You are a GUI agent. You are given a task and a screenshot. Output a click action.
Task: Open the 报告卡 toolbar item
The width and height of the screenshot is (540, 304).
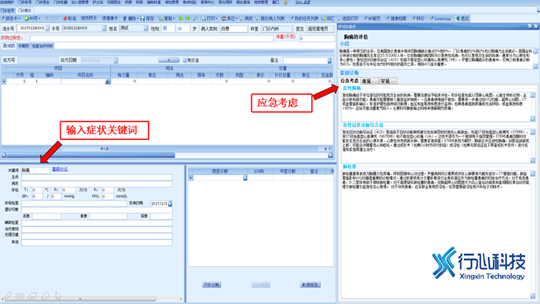pos(11,19)
